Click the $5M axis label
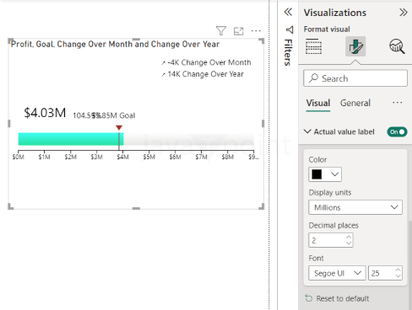The width and height of the screenshot is (412, 310). [149, 157]
